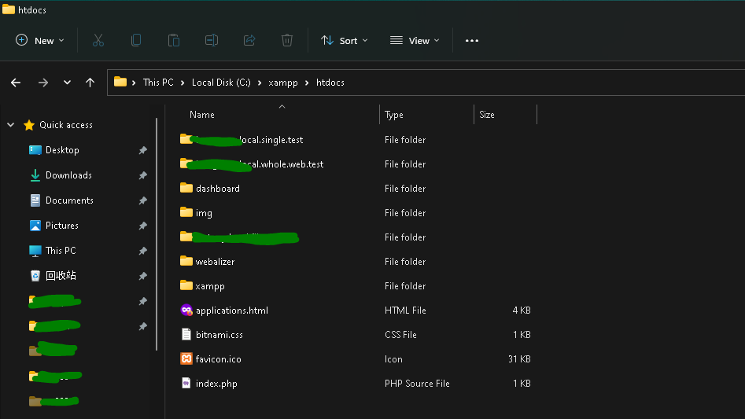Collapse the Quick access tree section
745x419 pixels.
tap(11, 125)
